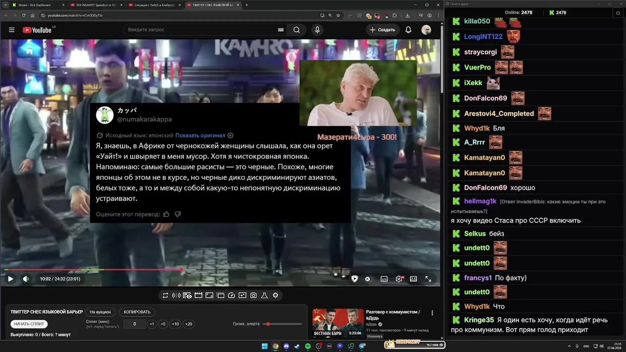Viewport: 626px width, 352px height.
Task: Click the eye filter icon below player
Action: [x=187, y=295]
